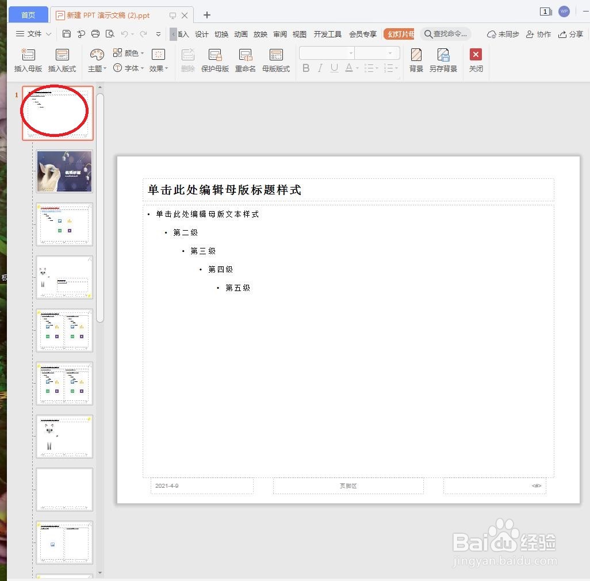Click the footer placeholder 页脚区
Screen dimensions: 590x581
coord(348,486)
